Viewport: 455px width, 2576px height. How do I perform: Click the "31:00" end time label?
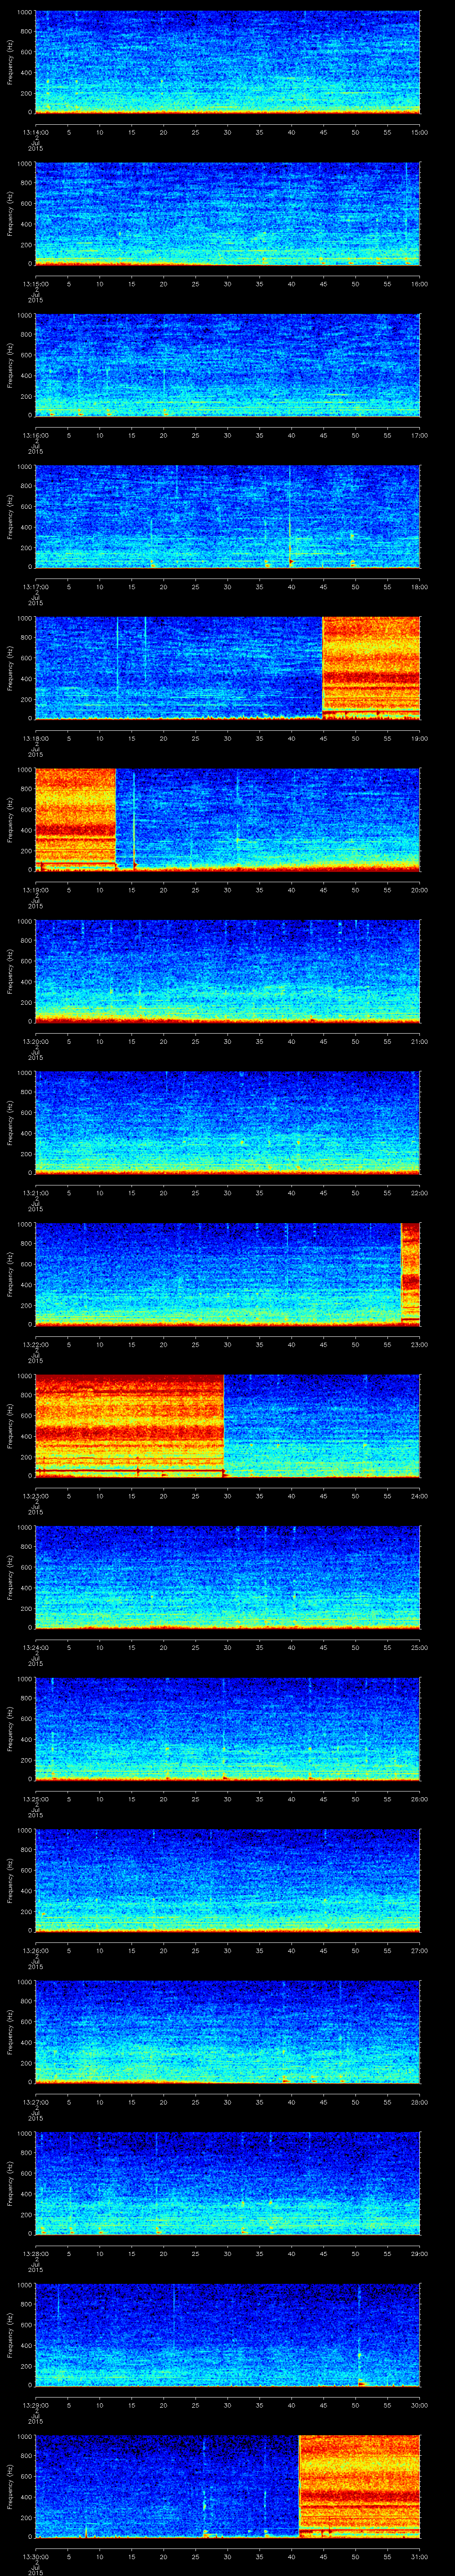(x=420, y=2556)
